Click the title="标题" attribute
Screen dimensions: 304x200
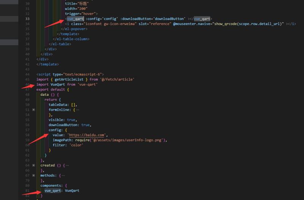tap(77, 3)
